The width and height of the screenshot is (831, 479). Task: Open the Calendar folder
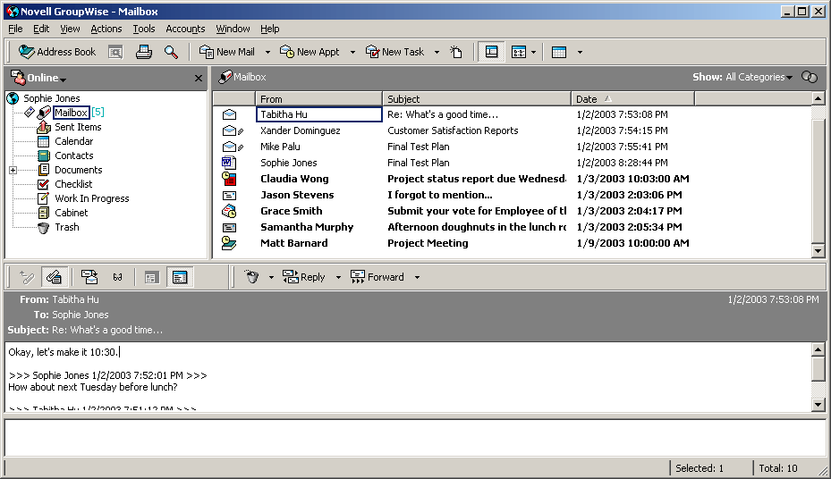pyautogui.click(x=73, y=141)
